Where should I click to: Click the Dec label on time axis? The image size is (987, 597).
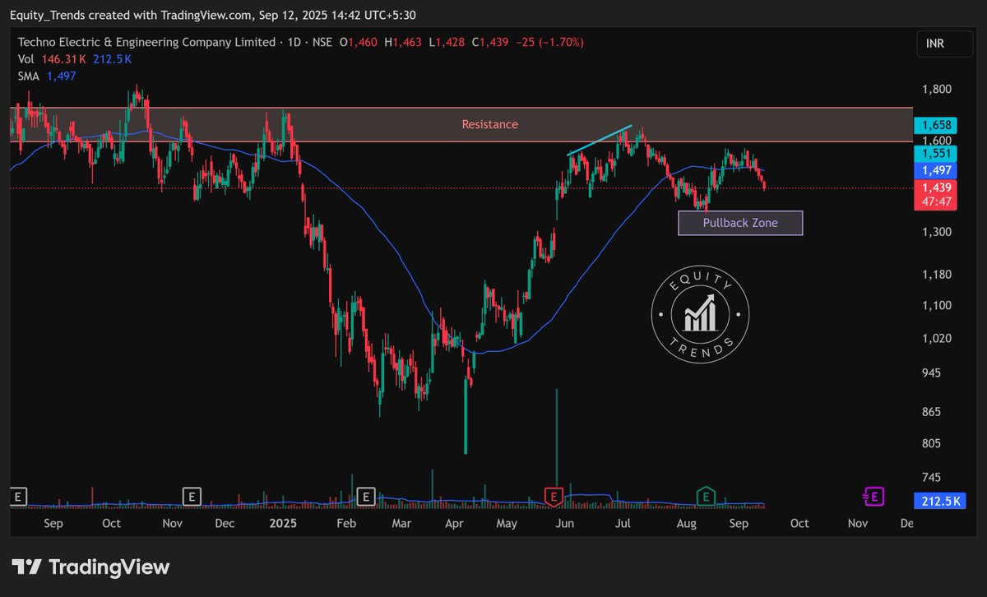[x=225, y=523]
